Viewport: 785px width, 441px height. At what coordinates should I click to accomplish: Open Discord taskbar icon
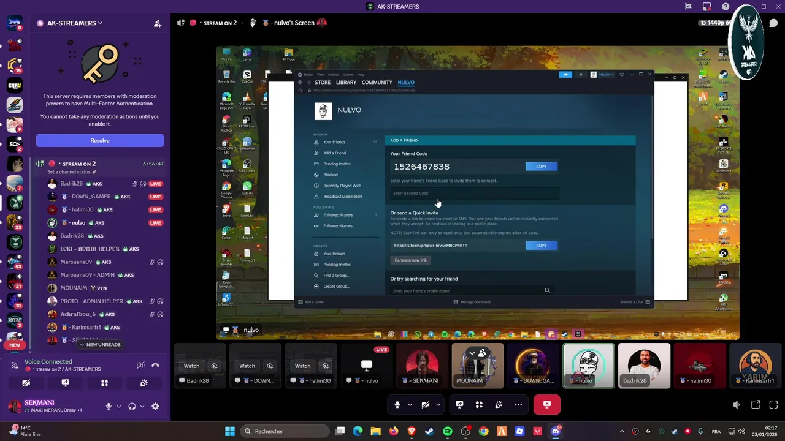click(x=556, y=431)
